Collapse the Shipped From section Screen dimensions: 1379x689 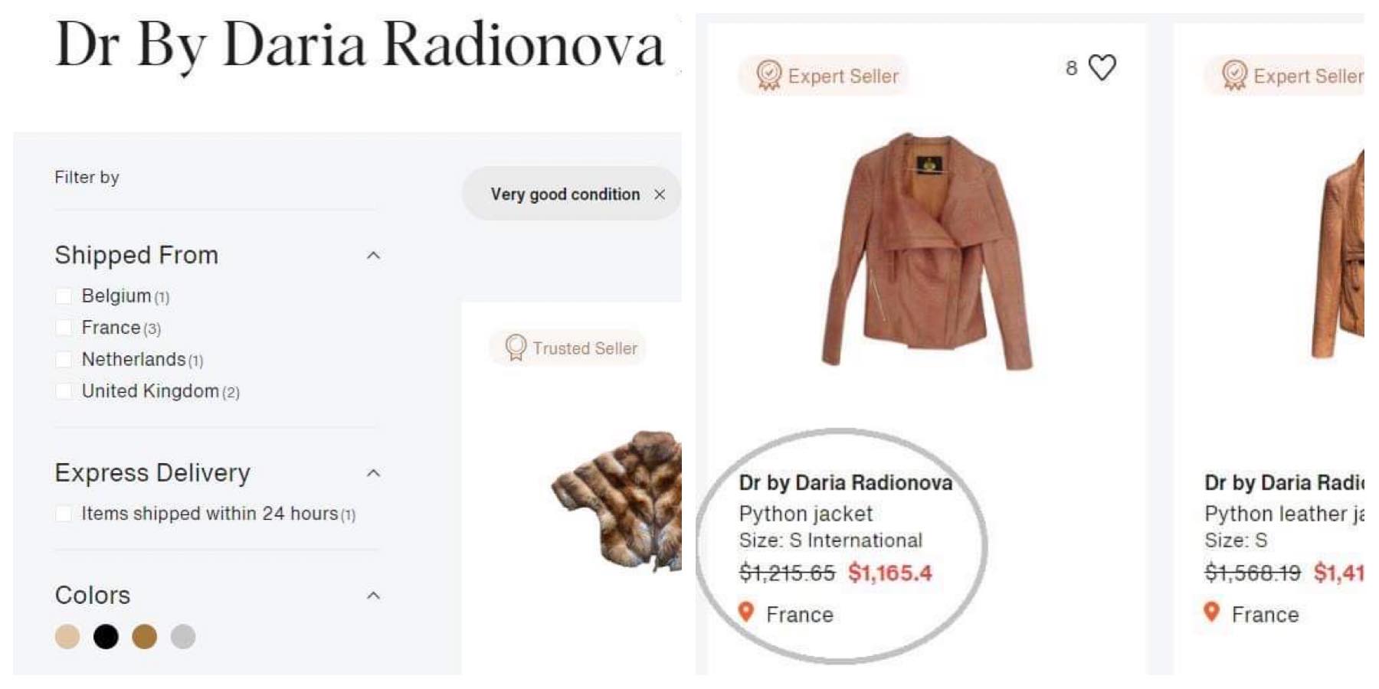click(x=373, y=256)
